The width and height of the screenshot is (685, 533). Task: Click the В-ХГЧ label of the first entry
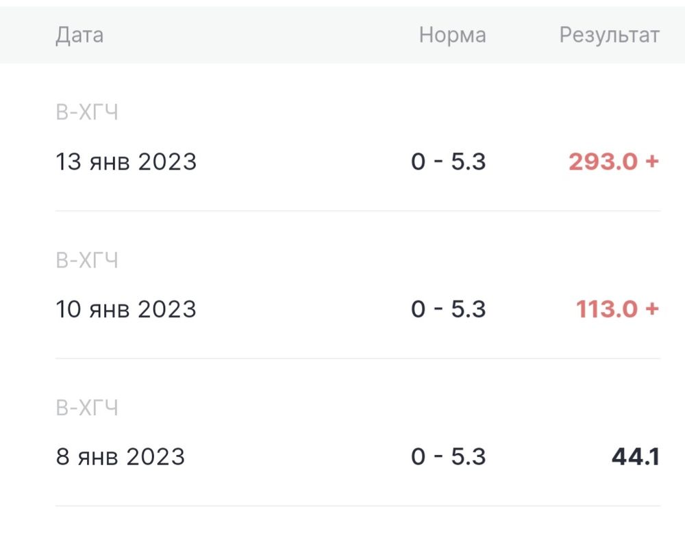pyautogui.click(x=88, y=112)
